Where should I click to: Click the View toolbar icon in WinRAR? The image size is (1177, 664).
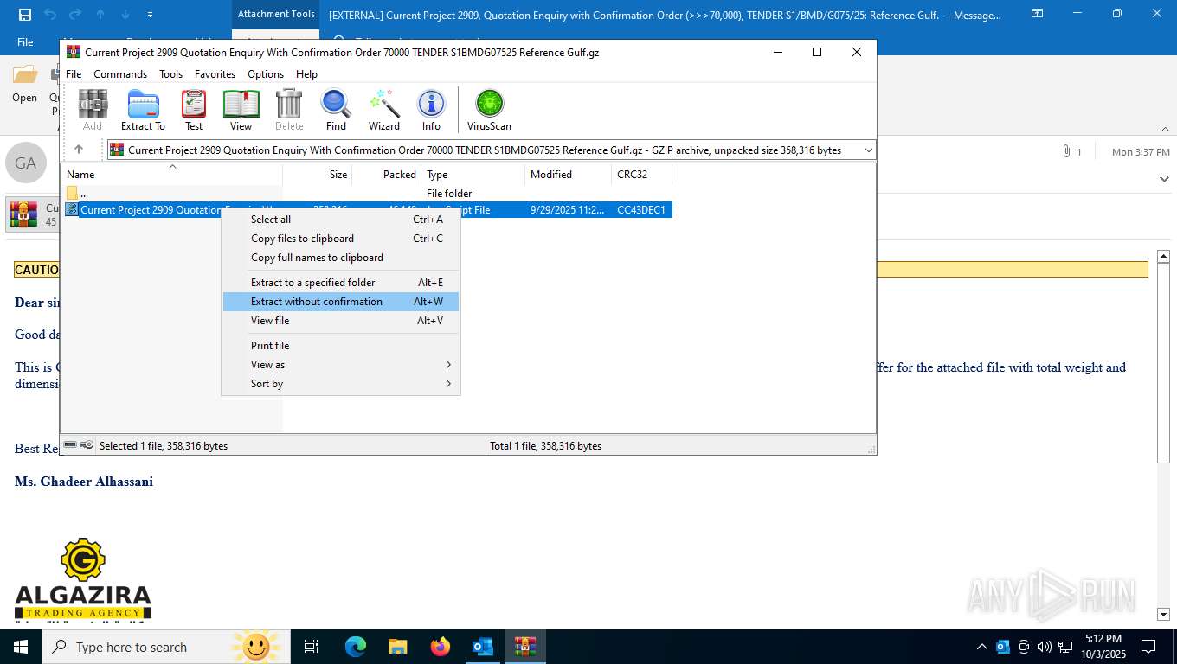click(x=241, y=110)
